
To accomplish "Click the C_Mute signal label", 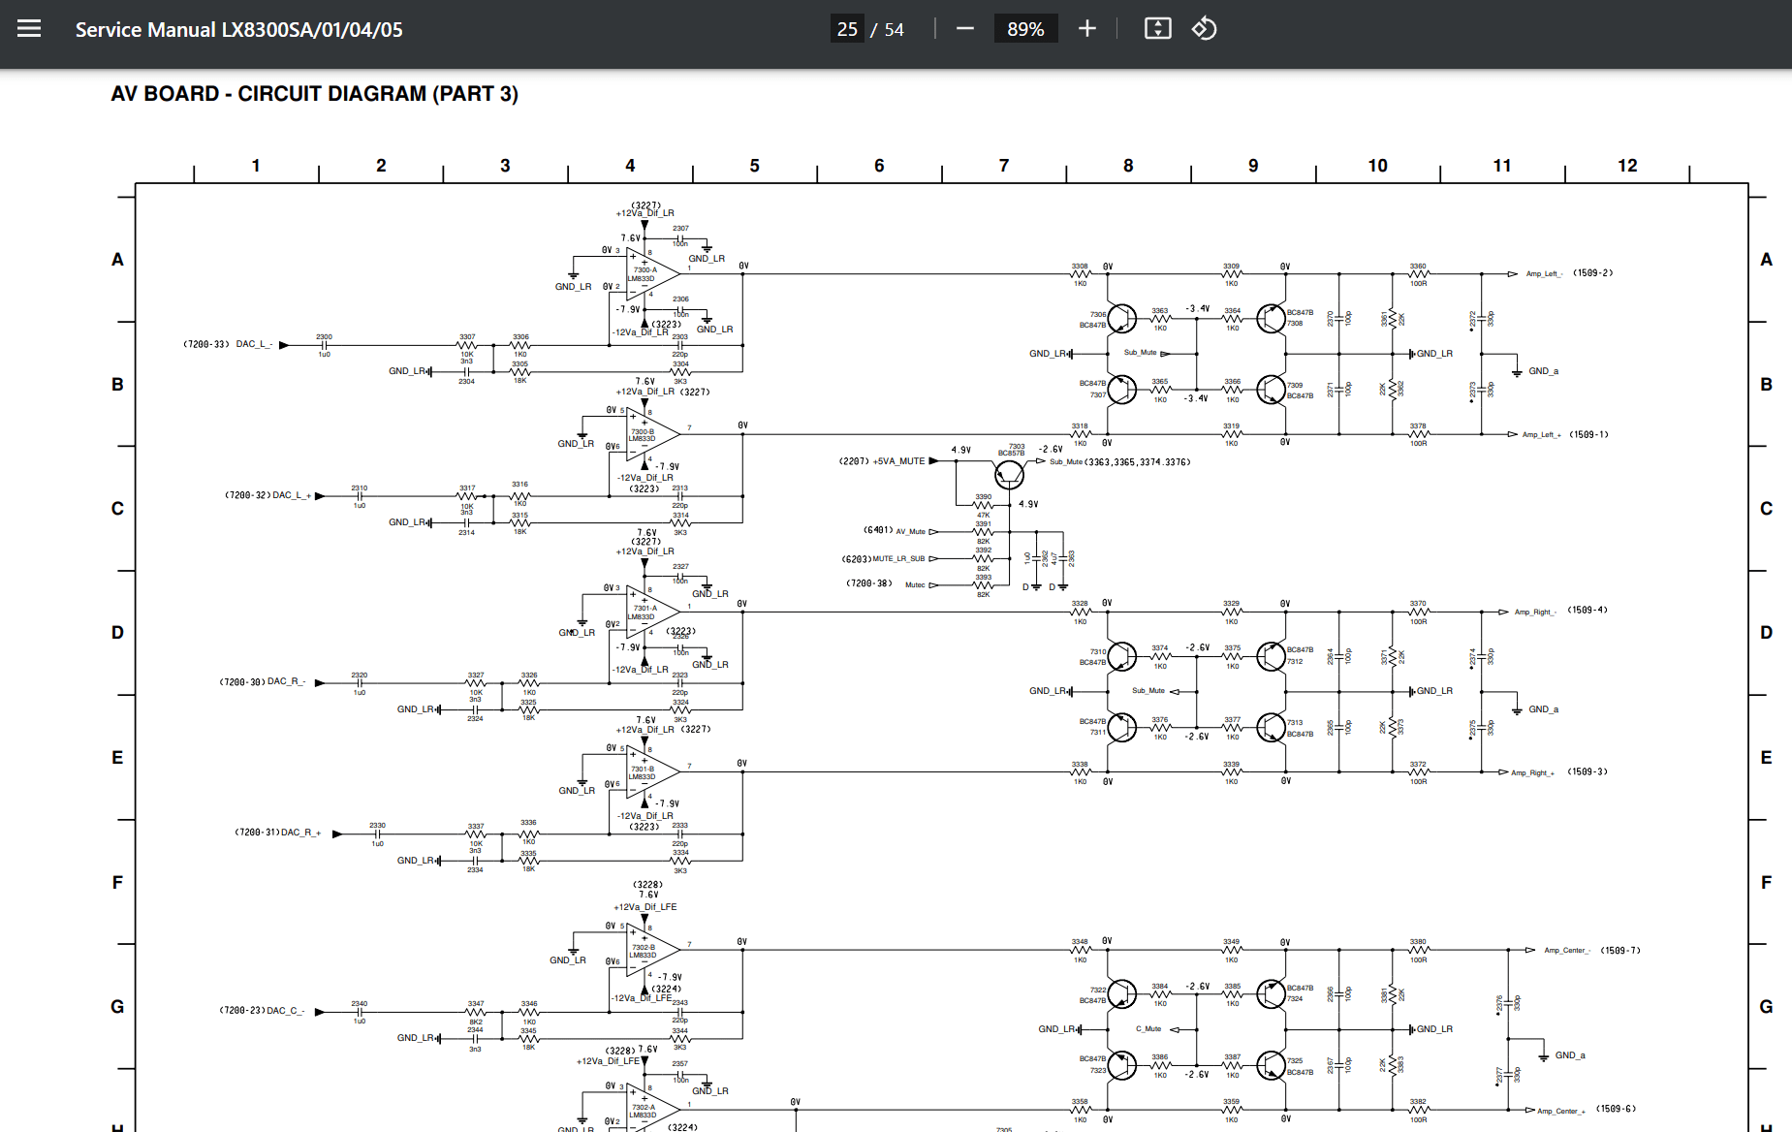I will [1148, 1029].
